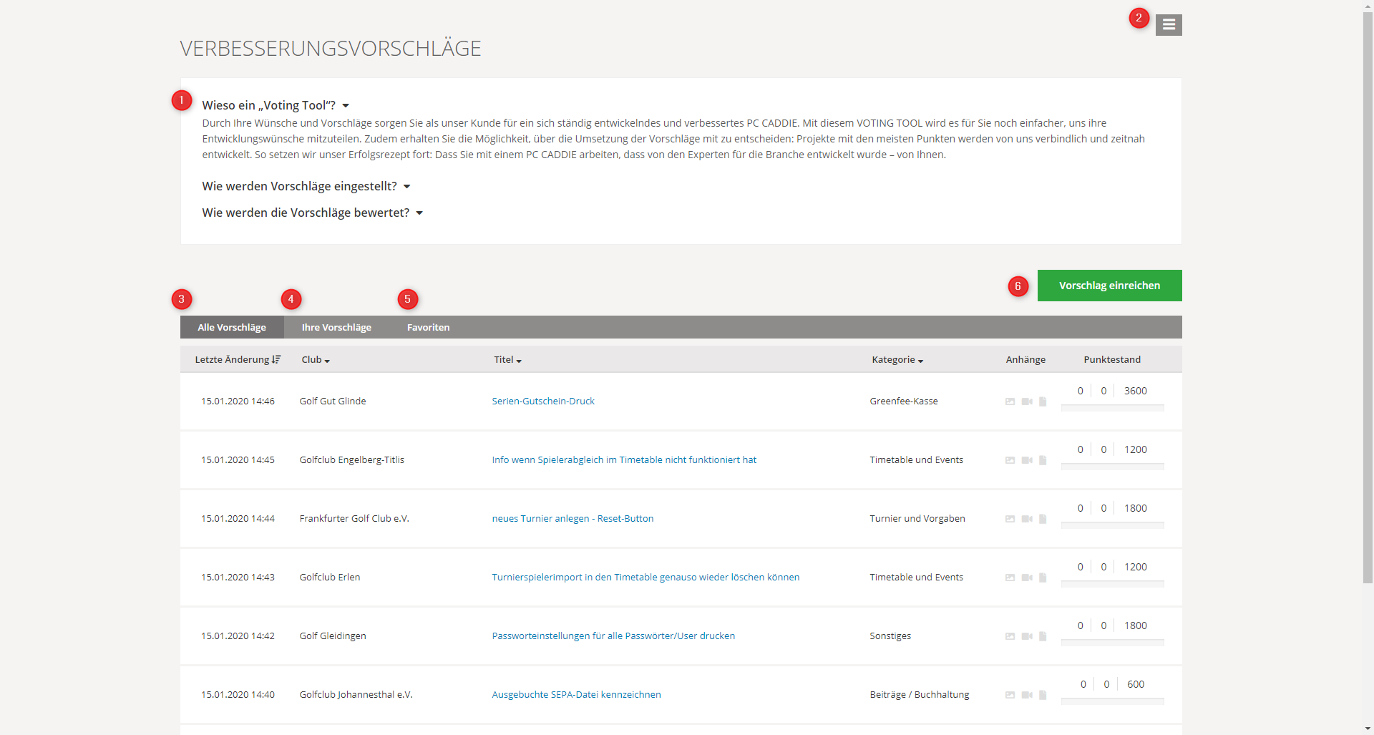The height and width of the screenshot is (735, 1374).
Task: Click image attachment icon for Golf Gleidingen row
Action: [1010, 636]
